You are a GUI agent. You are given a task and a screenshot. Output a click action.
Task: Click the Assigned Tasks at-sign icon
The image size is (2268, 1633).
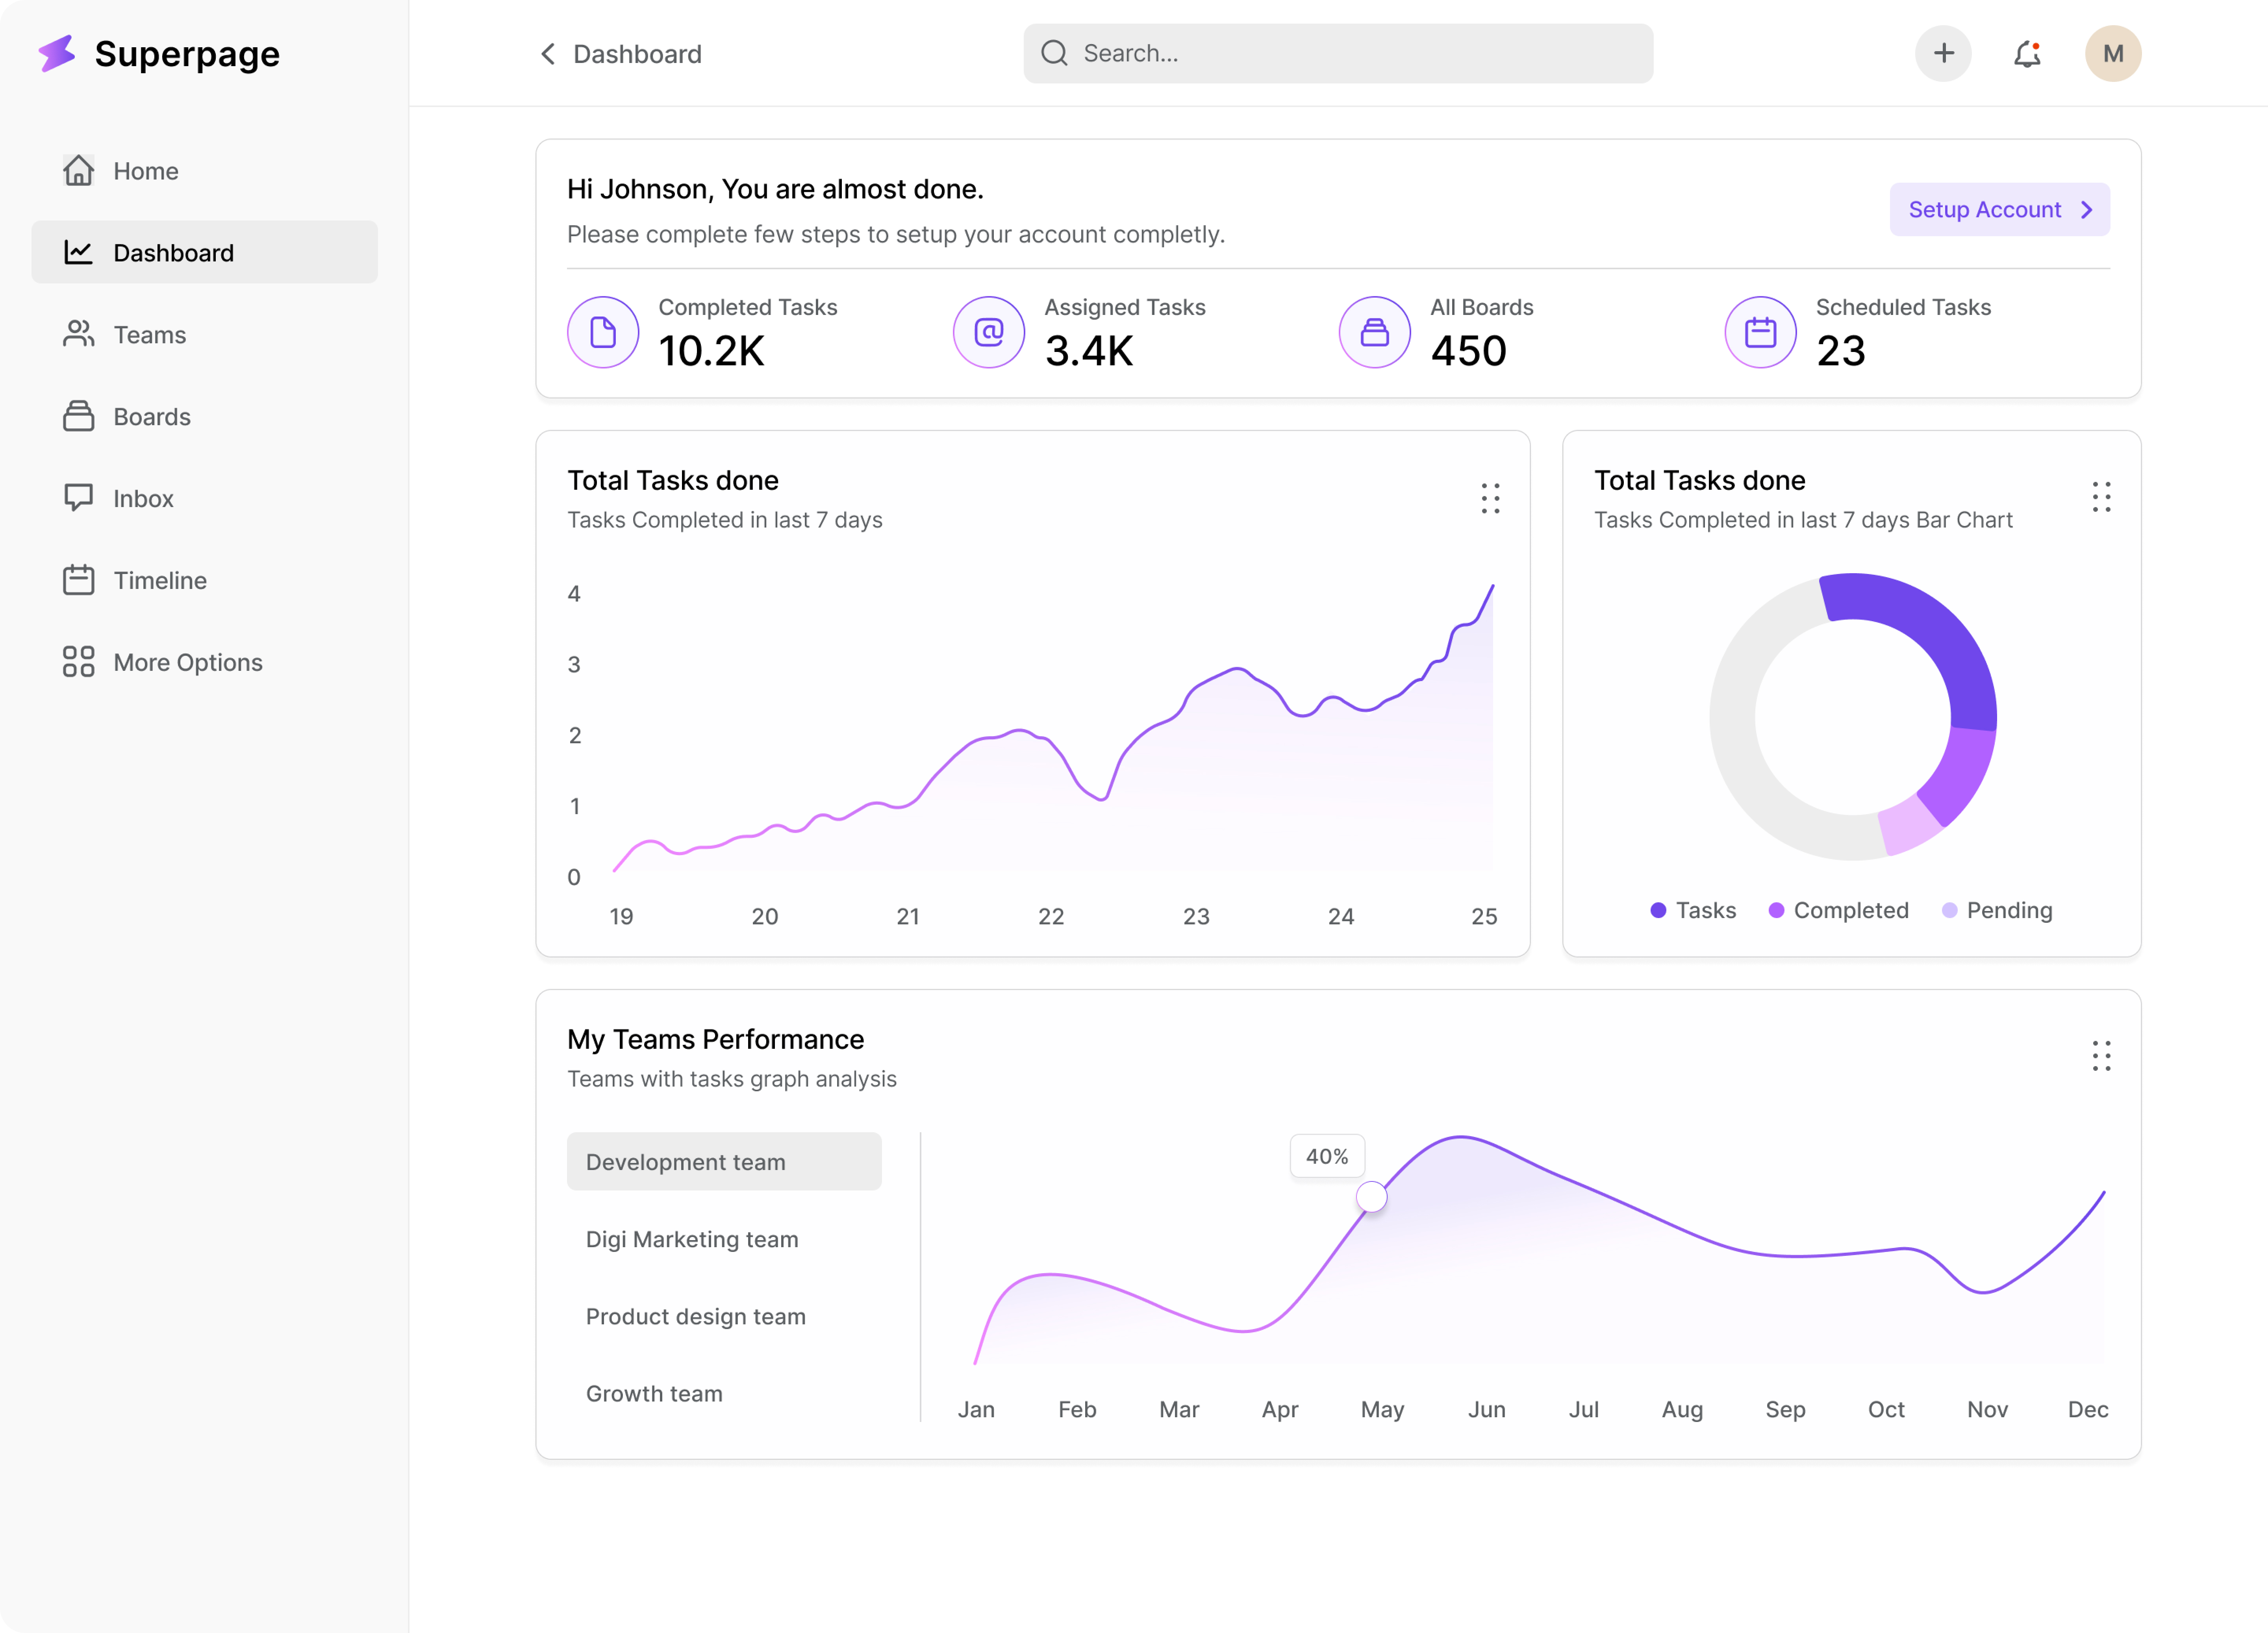[x=989, y=332]
